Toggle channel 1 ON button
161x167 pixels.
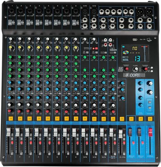pos(11,119)
